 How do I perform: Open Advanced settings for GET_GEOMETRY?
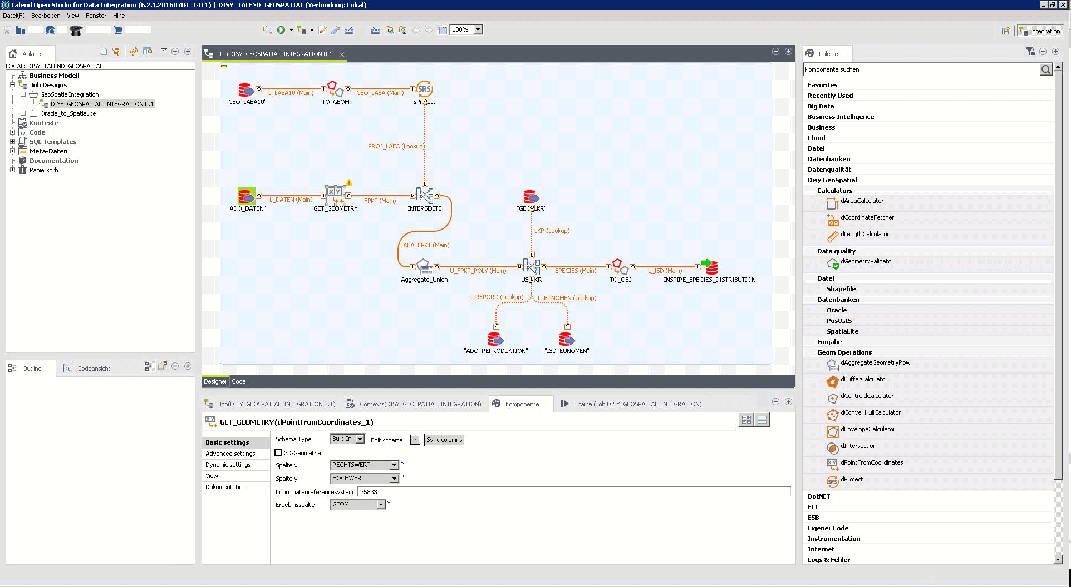[x=229, y=454]
